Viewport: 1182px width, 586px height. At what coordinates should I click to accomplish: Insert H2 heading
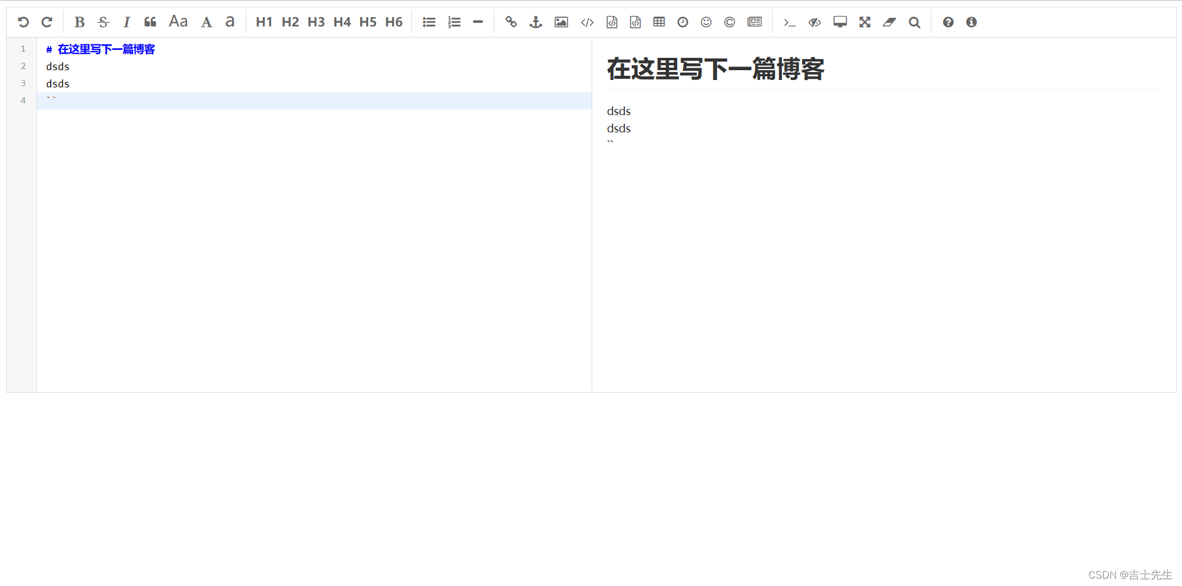click(290, 22)
